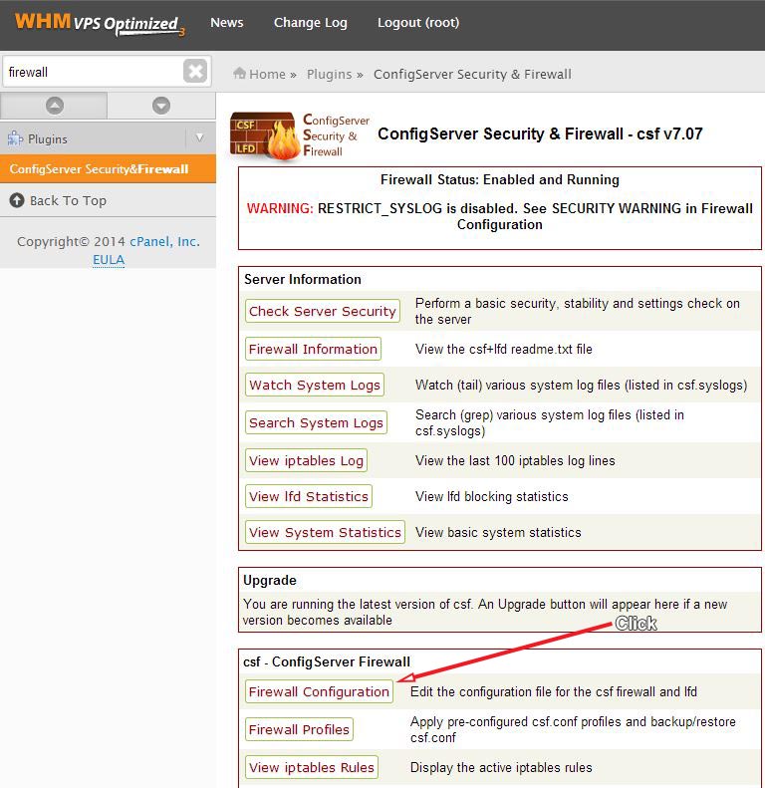The height and width of the screenshot is (788, 765).
Task: Click 'View basic system statistics' description
Action: tap(498, 532)
